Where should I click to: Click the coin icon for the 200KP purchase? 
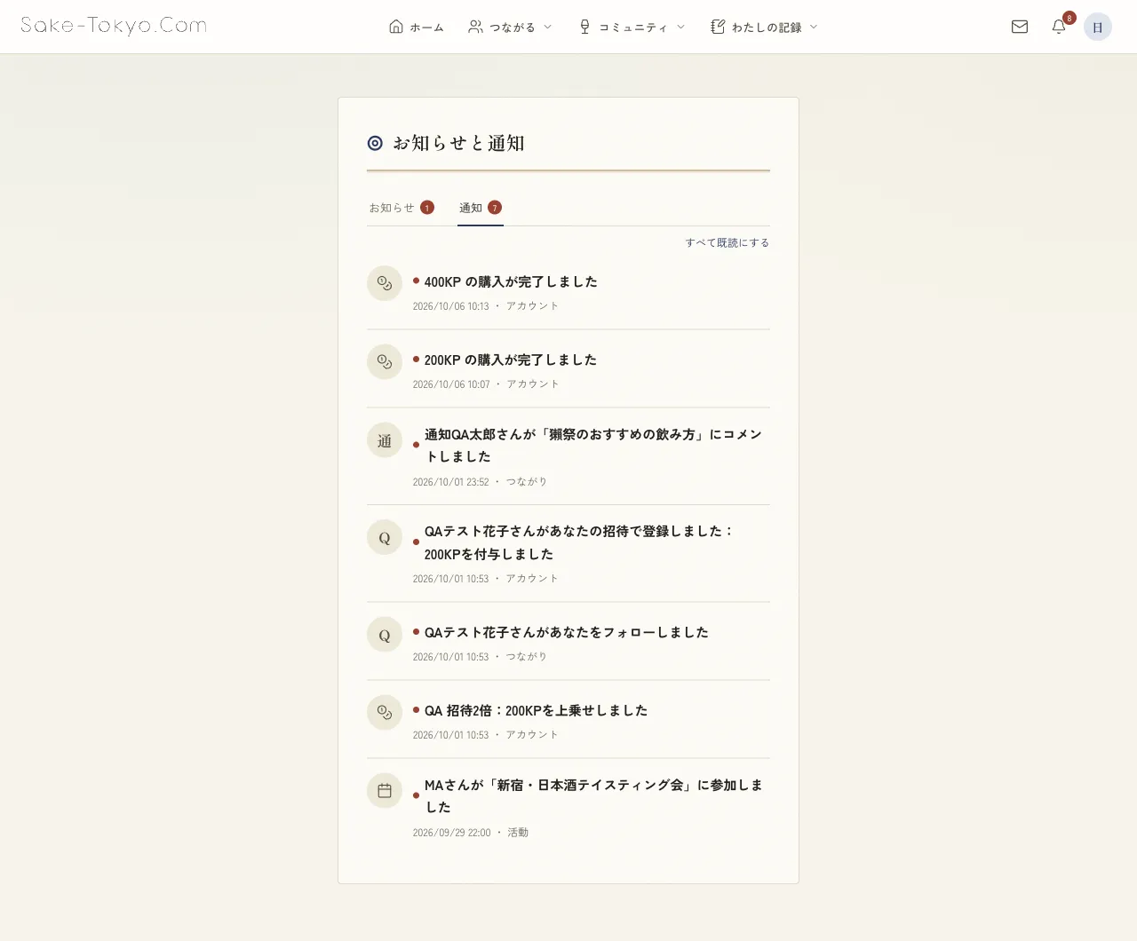tap(385, 361)
